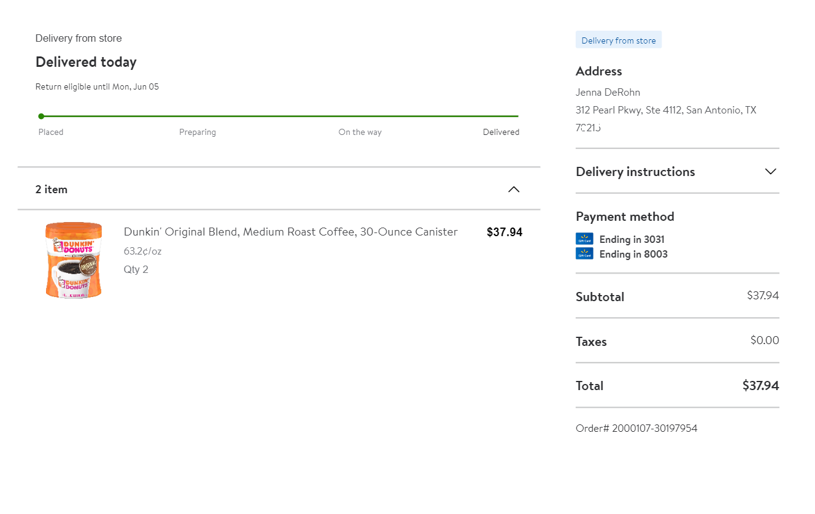Click the order number 2000107-30197954

(x=636, y=428)
